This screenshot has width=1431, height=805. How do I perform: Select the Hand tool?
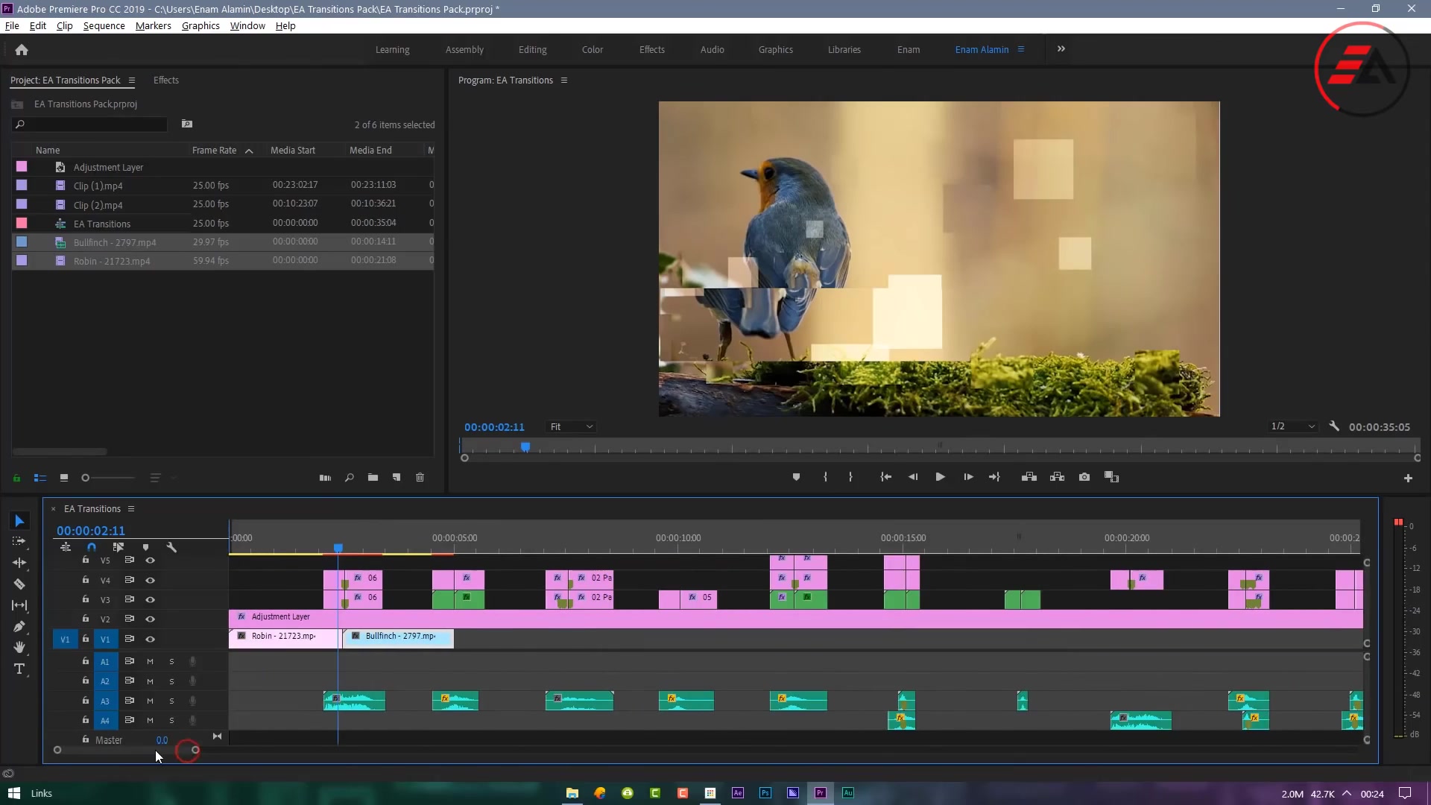pyautogui.click(x=19, y=647)
